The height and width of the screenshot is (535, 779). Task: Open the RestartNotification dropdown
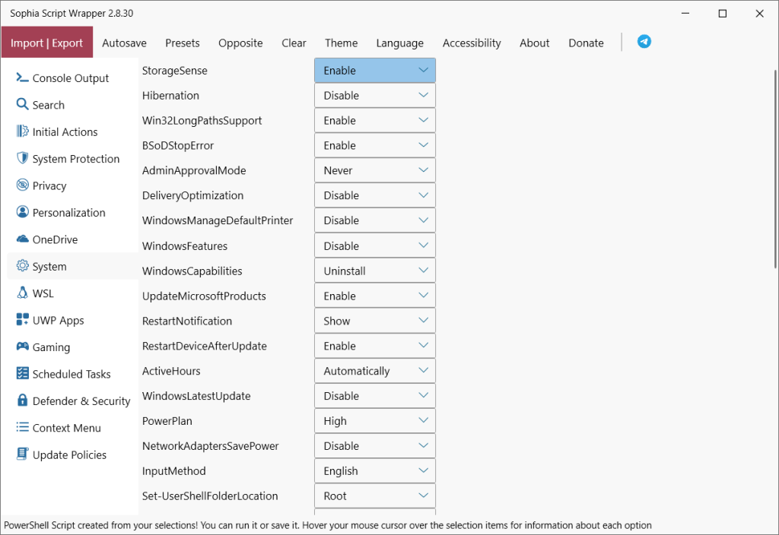[x=375, y=321]
